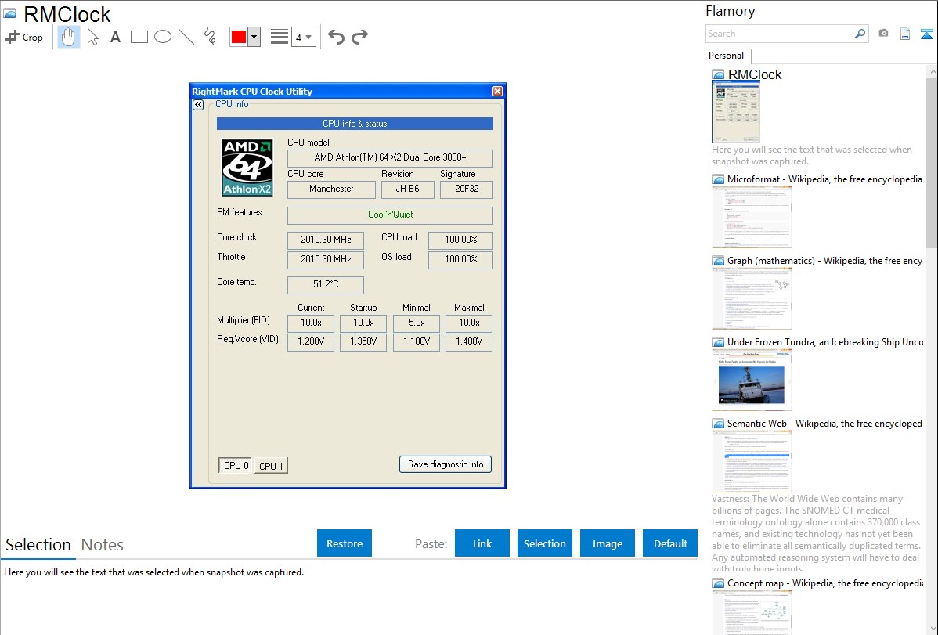This screenshot has width=938, height=635.
Task: Focus the Flamory search field
Action: pos(780,34)
